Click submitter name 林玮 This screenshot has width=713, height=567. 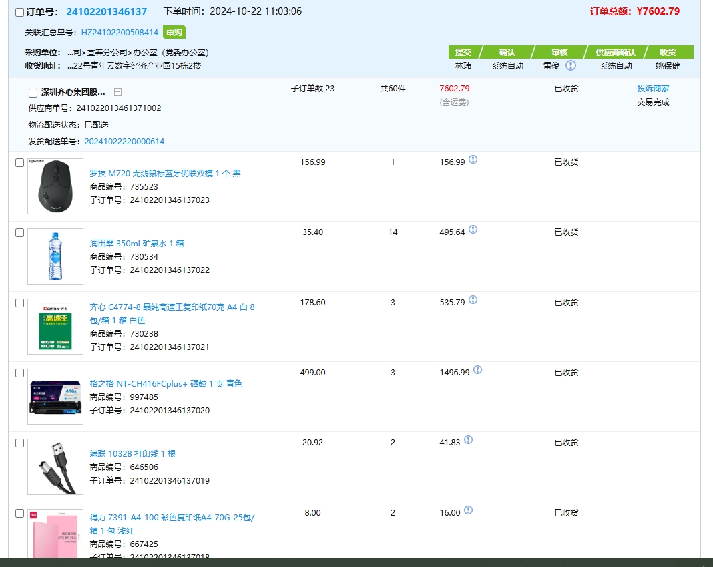463,66
